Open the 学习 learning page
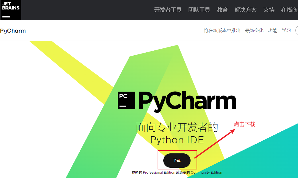Image resolution: width=298 pixels, height=178 pixels. [286, 31]
